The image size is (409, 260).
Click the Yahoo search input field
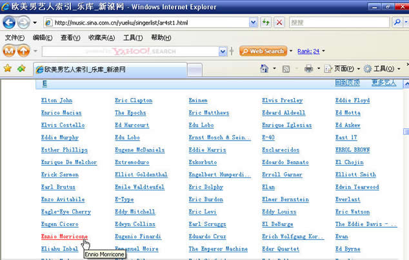click(x=130, y=52)
